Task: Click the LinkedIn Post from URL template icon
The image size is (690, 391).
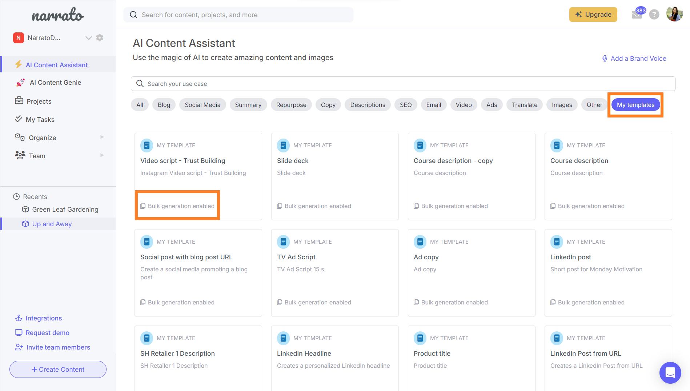Action: click(557, 338)
